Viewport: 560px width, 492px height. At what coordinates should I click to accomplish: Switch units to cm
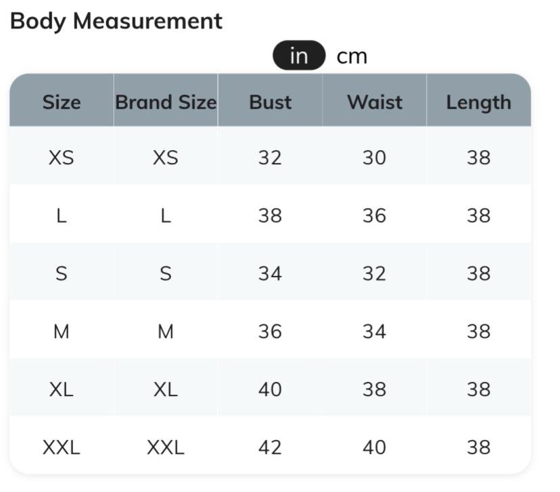[352, 56]
